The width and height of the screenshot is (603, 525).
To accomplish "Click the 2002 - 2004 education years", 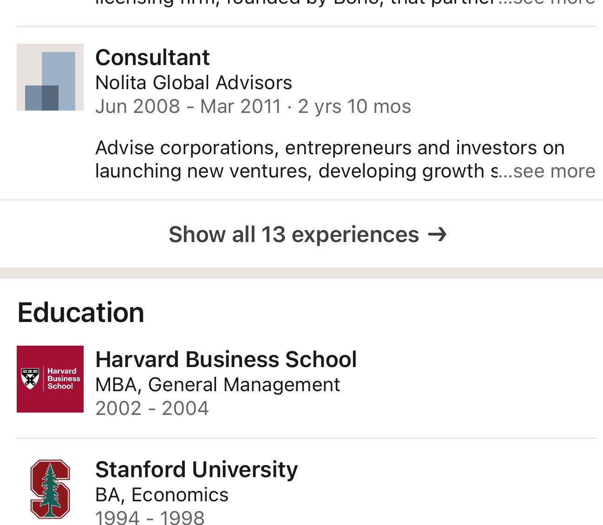I will (x=152, y=409).
